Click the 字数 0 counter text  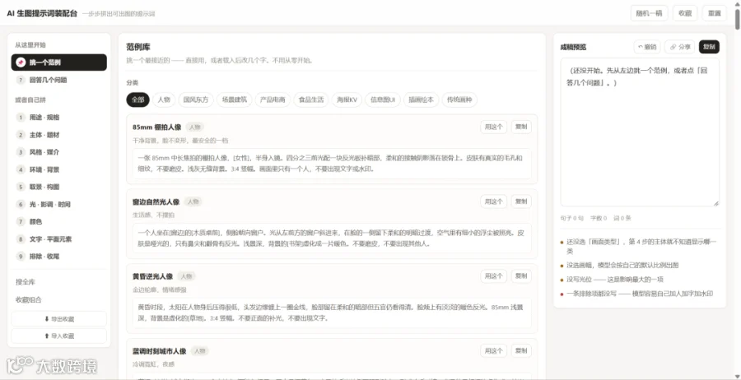599,219
